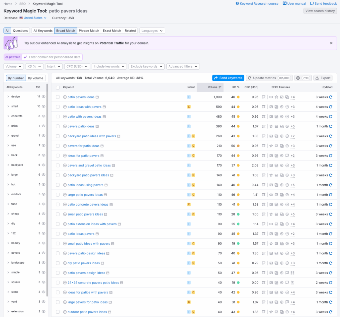Refresh metrics for patio pavers ideas row
The height and width of the screenshot is (317, 340).
pyautogui.click(x=330, y=97)
